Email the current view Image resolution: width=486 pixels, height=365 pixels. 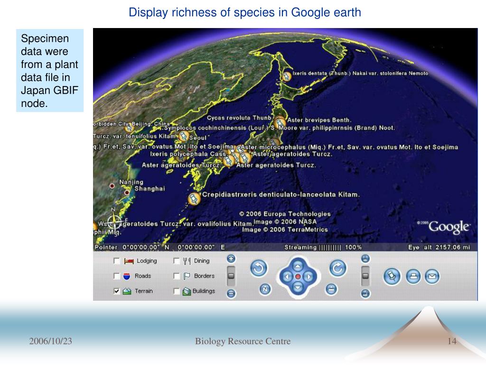[x=432, y=276]
